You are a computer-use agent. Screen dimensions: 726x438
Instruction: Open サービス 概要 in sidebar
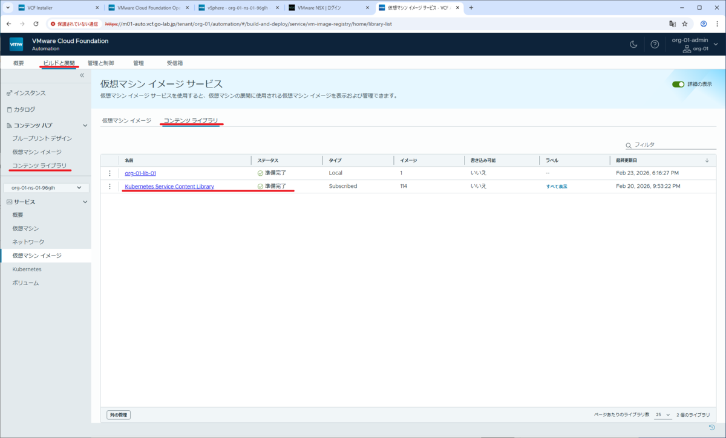pos(19,215)
